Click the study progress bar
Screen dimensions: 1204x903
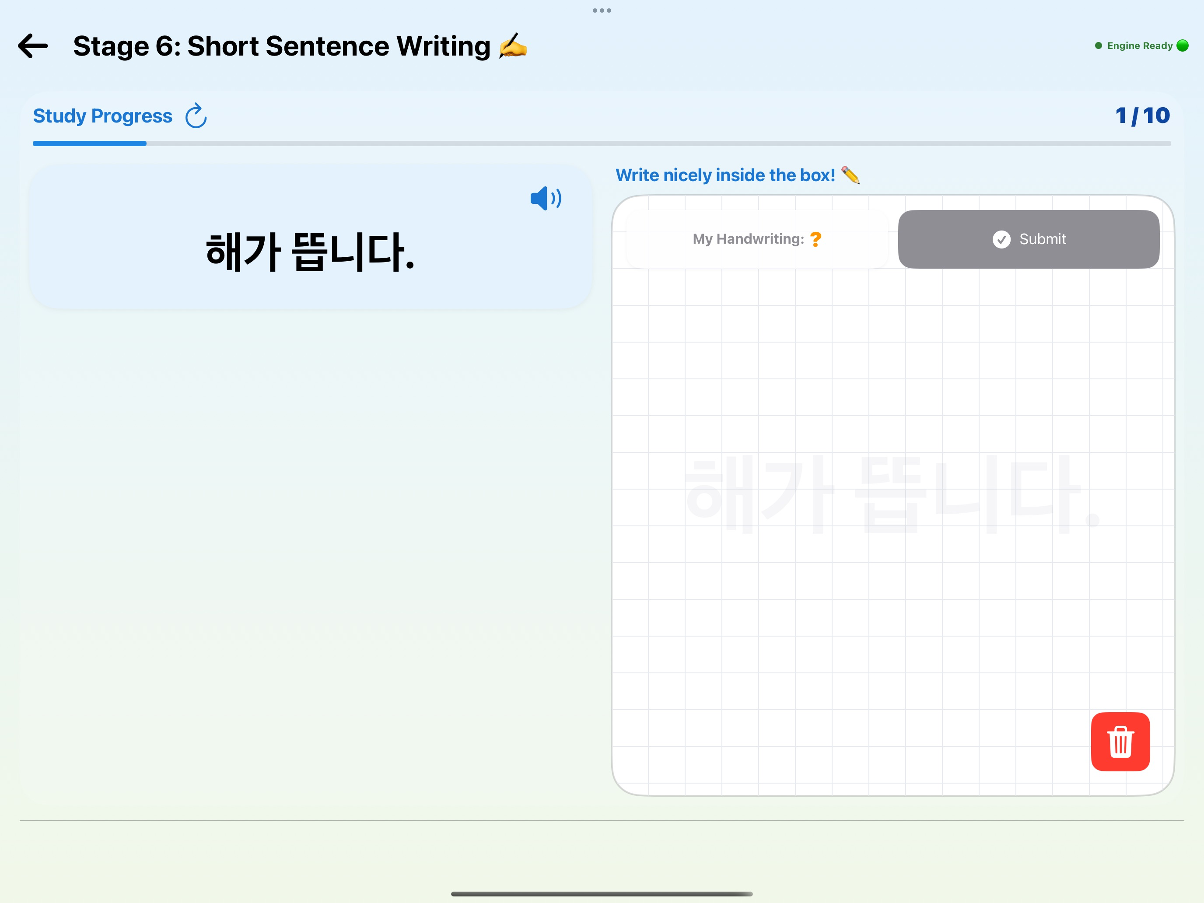pyautogui.click(x=602, y=143)
